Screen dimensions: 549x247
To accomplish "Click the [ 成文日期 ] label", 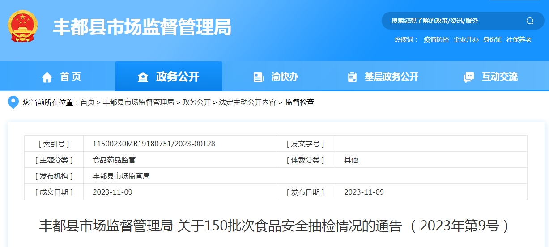I will click(54, 192).
